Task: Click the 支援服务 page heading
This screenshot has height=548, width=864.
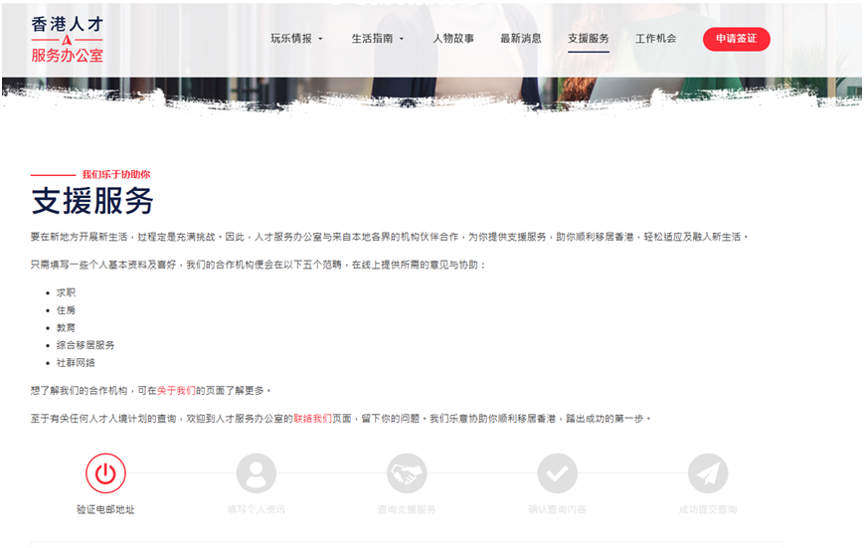Action: [x=92, y=202]
